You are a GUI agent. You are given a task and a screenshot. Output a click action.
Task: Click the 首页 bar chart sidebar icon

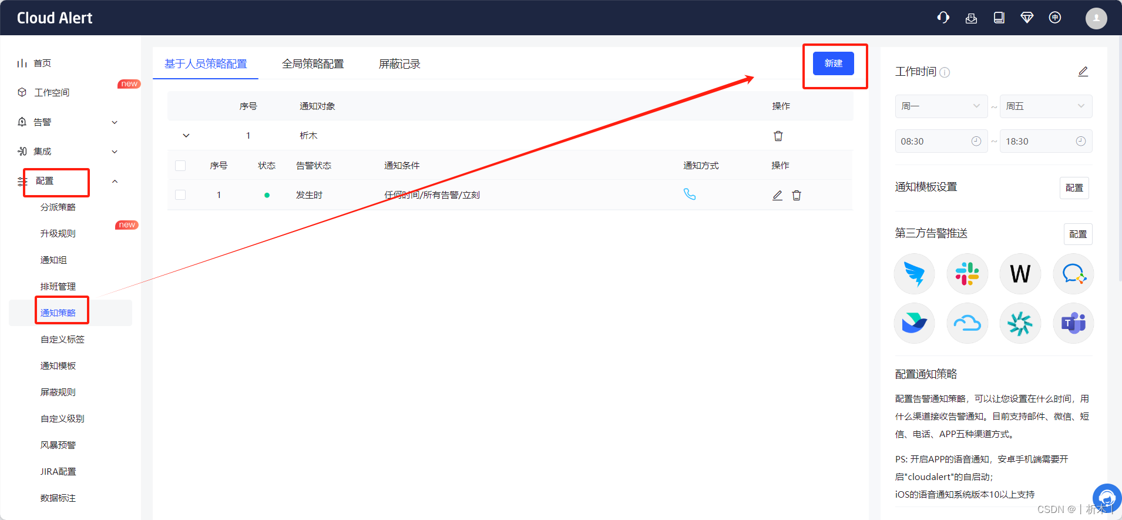[22, 63]
